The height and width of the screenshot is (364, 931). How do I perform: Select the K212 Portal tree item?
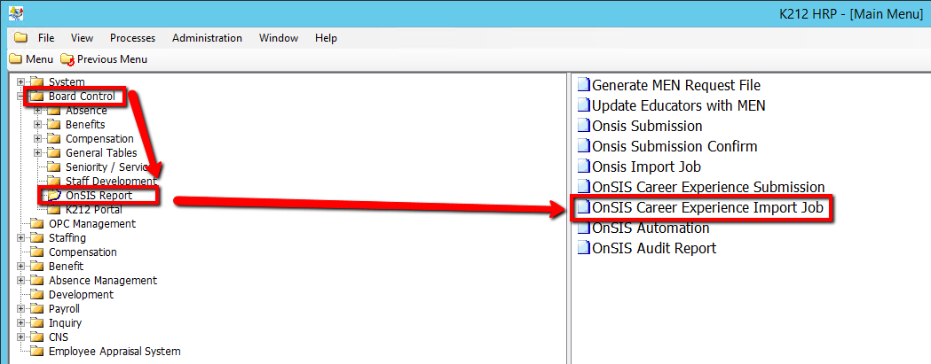click(93, 210)
